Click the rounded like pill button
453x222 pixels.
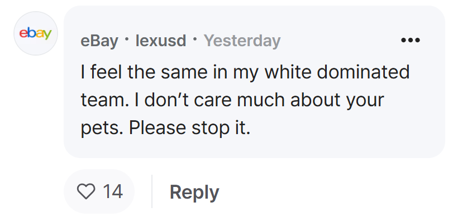tap(99, 191)
